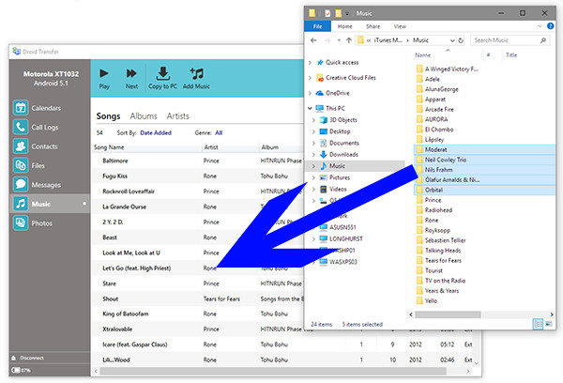The height and width of the screenshot is (383, 563).
Task: Select the Talking Heads folder
Action: pos(443,251)
